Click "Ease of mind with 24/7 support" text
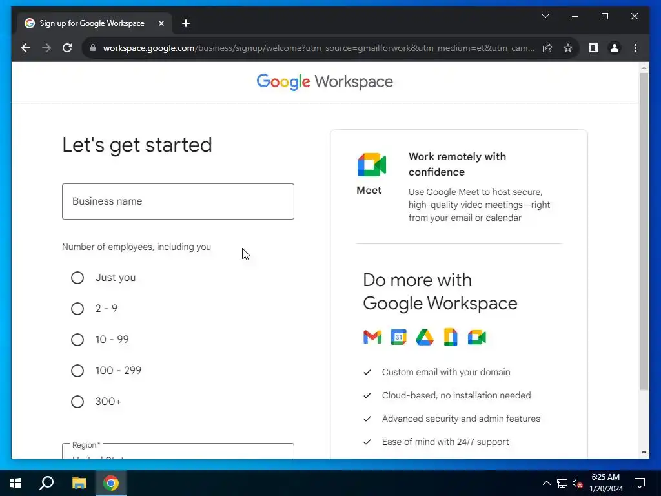Image resolution: width=661 pixels, height=496 pixels. [445, 442]
